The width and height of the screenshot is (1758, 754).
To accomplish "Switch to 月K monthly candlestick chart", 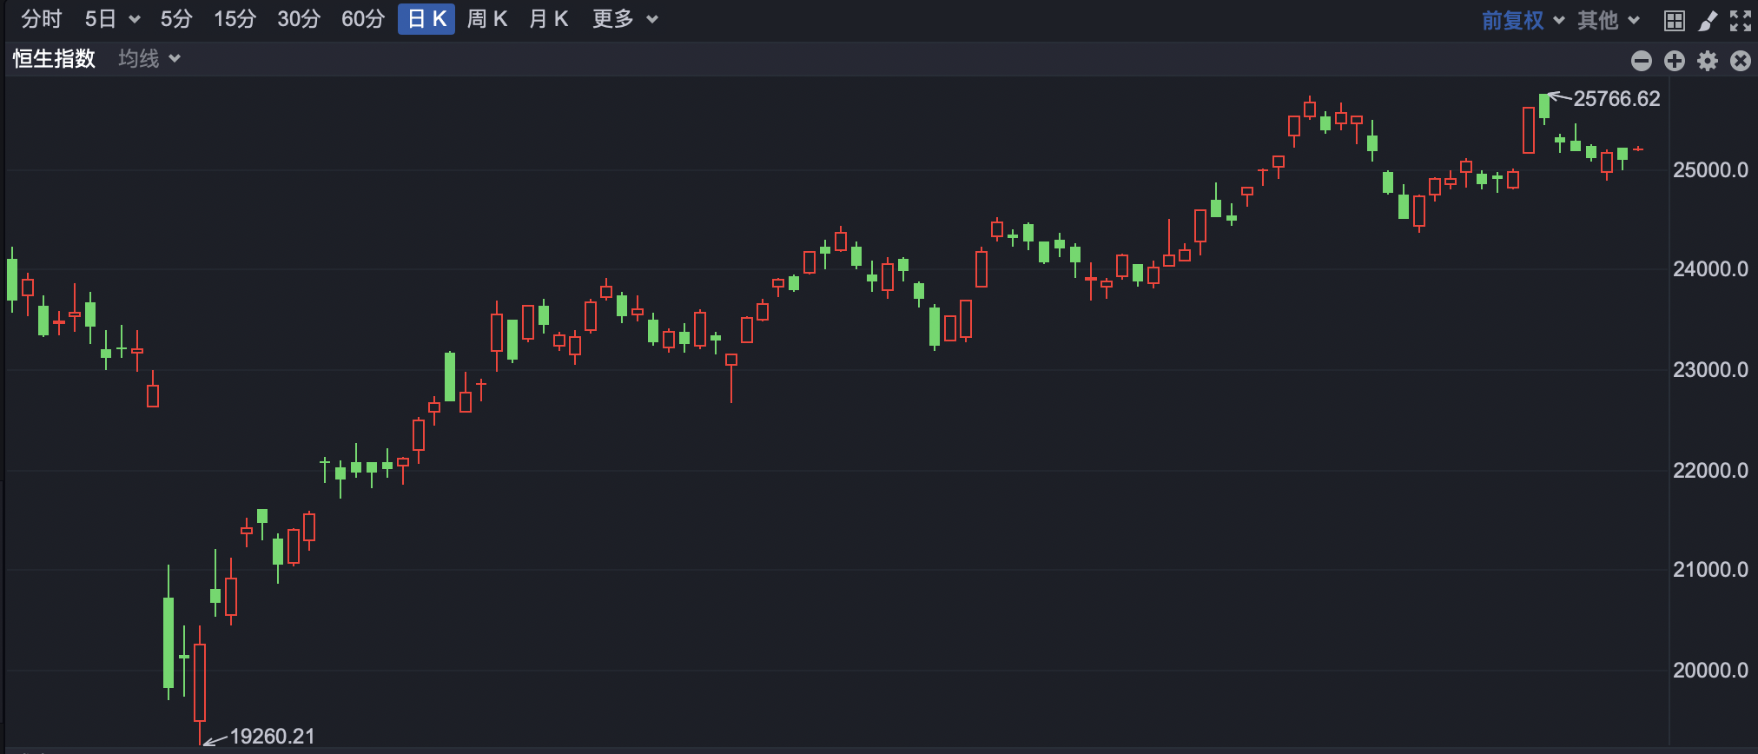I will click(x=548, y=19).
